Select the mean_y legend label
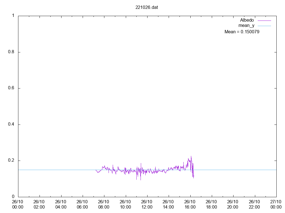The image size is (285, 213). [x=246, y=26]
